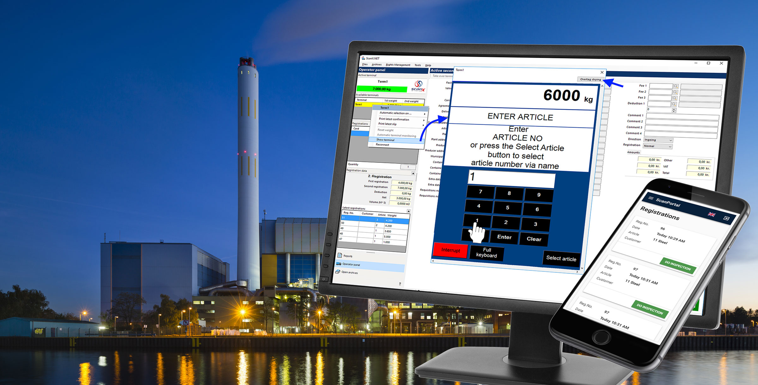
Task: Open the Help menu
Action: [x=428, y=66]
